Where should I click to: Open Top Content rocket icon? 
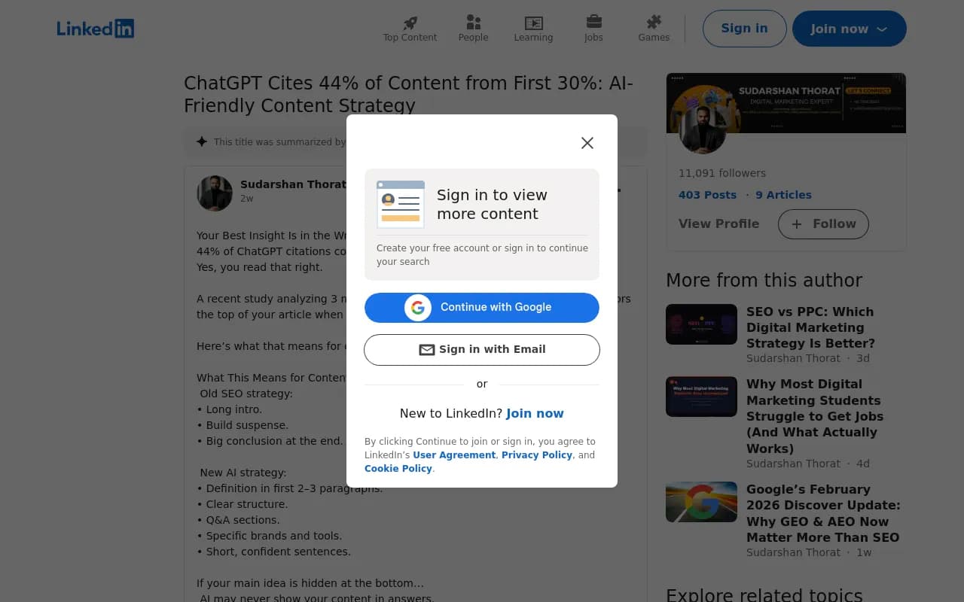tap(410, 23)
